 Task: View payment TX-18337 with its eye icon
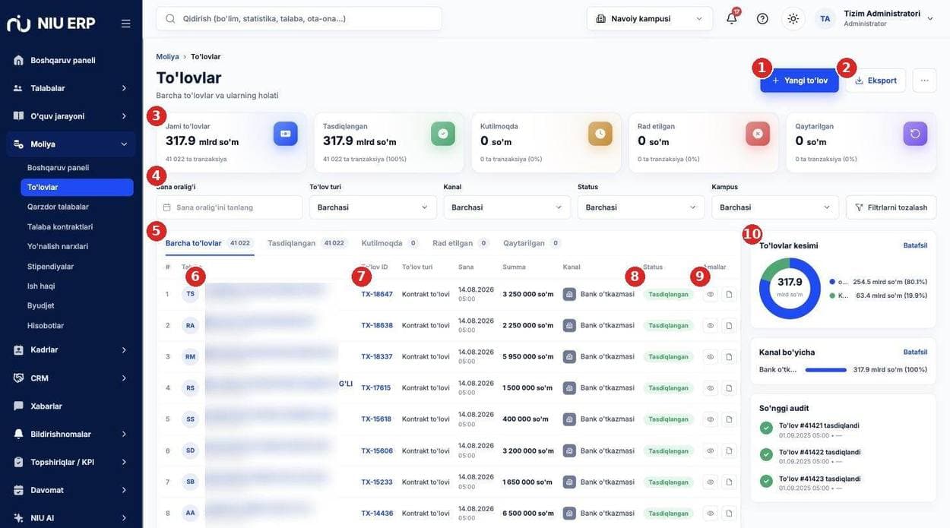click(711, 356)
